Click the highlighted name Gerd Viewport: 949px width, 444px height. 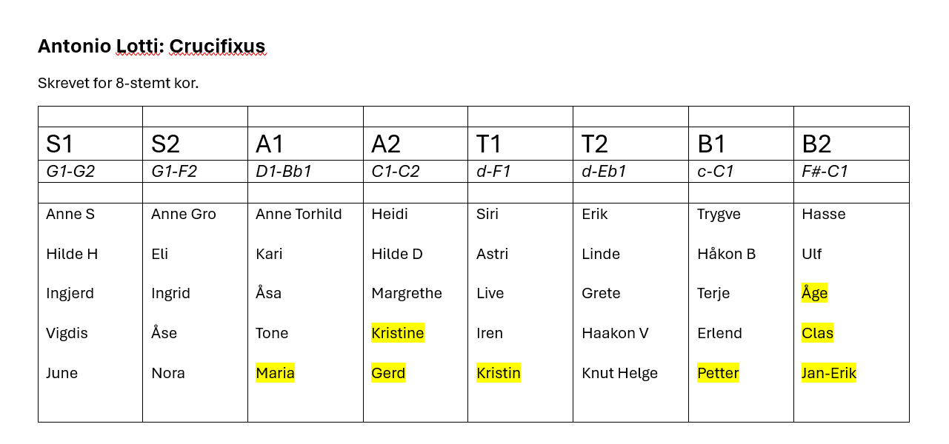tap(388, 373)
